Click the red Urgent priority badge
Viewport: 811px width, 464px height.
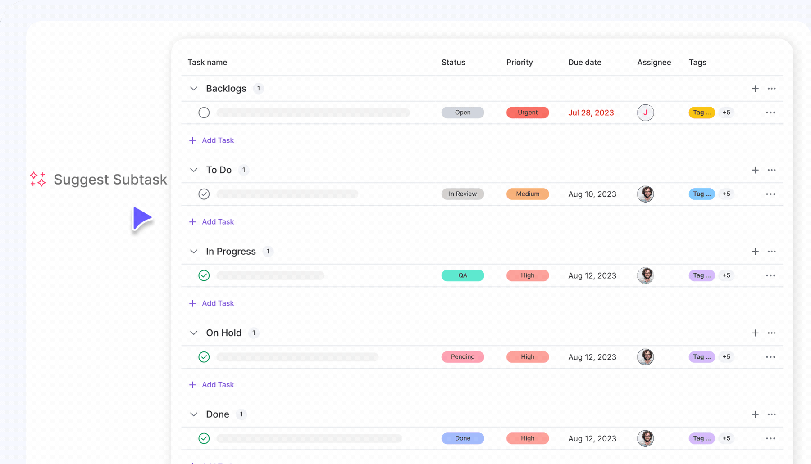pyautogui.click(x=527, y=113)
